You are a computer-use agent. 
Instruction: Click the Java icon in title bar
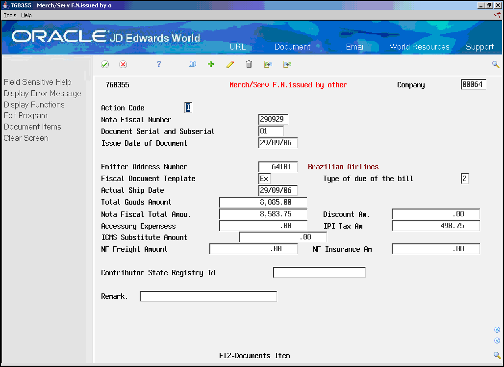tap(5, 5)
